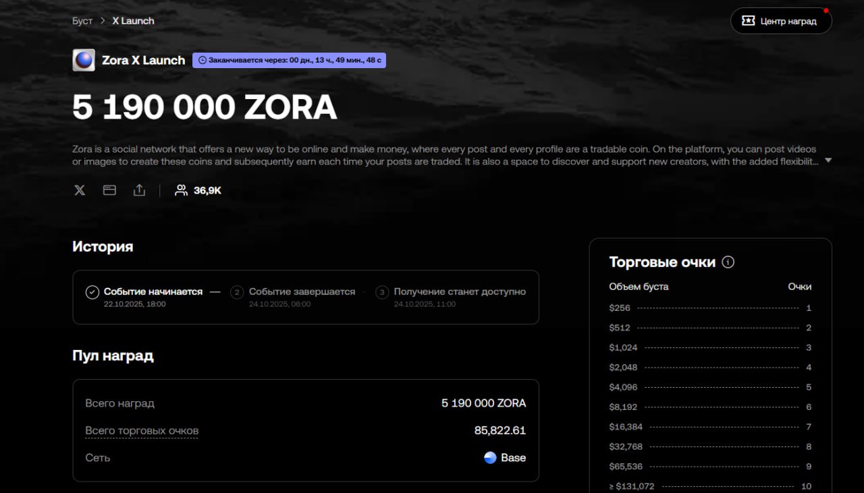Click the 36,9K participants count
The height and width of the screenshot is (493, 864).
point(207,190)
